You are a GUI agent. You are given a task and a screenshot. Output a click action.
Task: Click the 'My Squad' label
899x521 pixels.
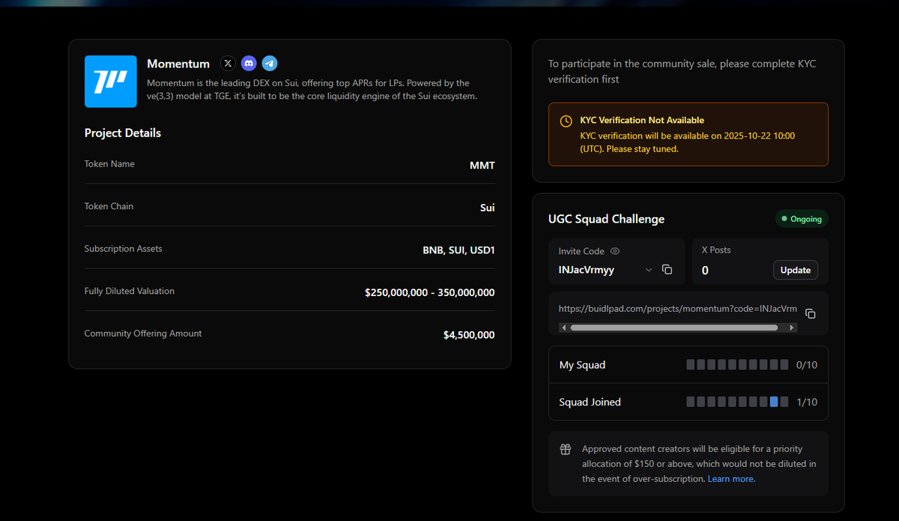[x=582, y=365]
